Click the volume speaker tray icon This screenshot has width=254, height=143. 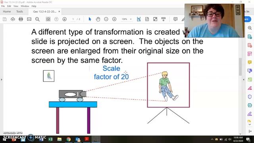pos(230,139)
